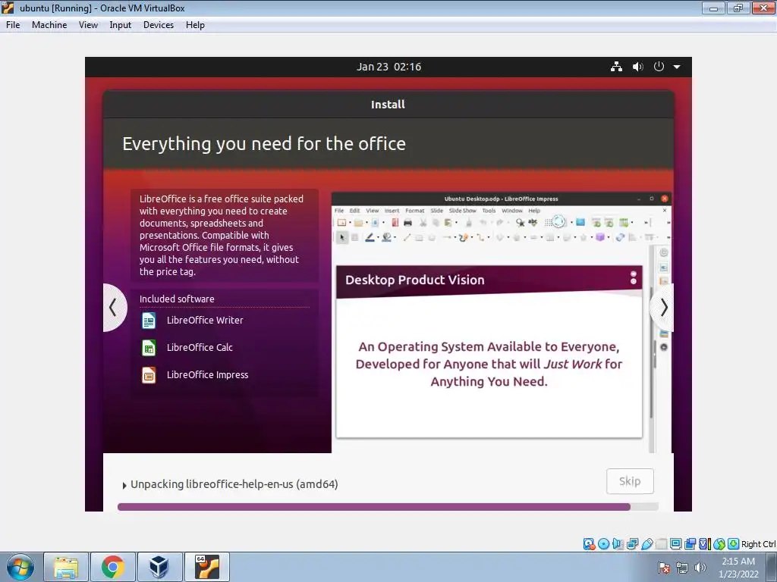Click the Windows tray network icon
The width and height of the screenshot is (777, 582).
(x=682, y=568)
